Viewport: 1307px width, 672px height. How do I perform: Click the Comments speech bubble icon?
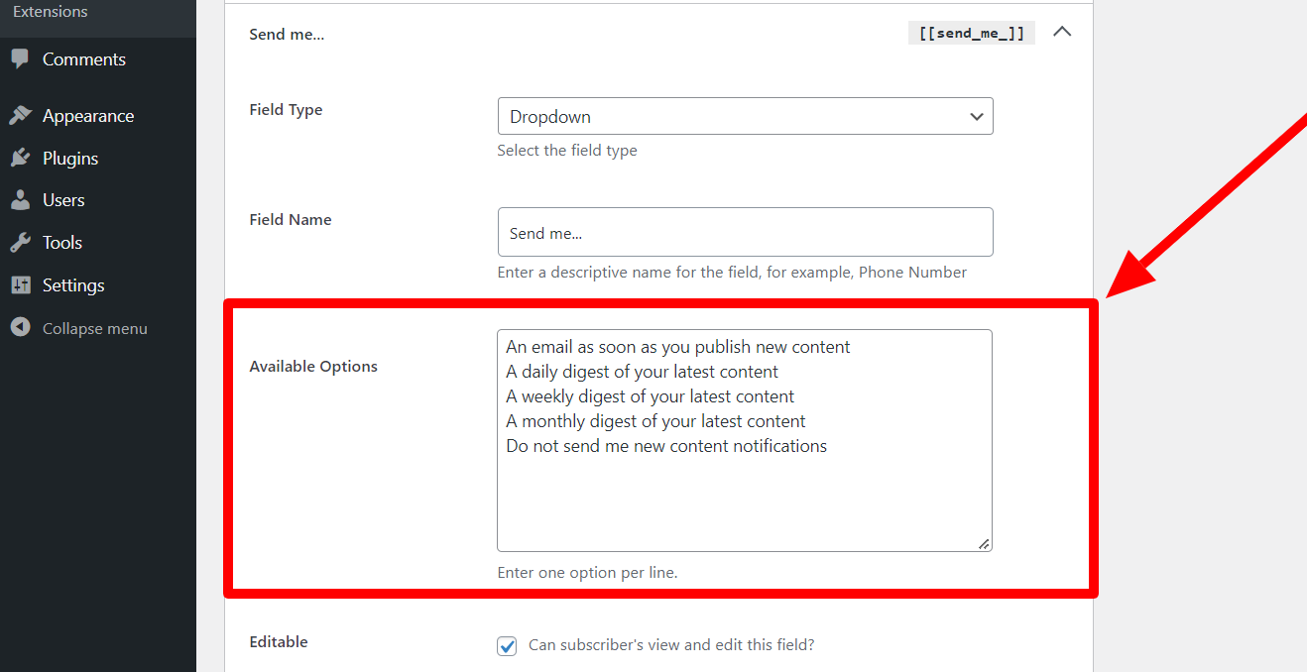click(20, 59)
